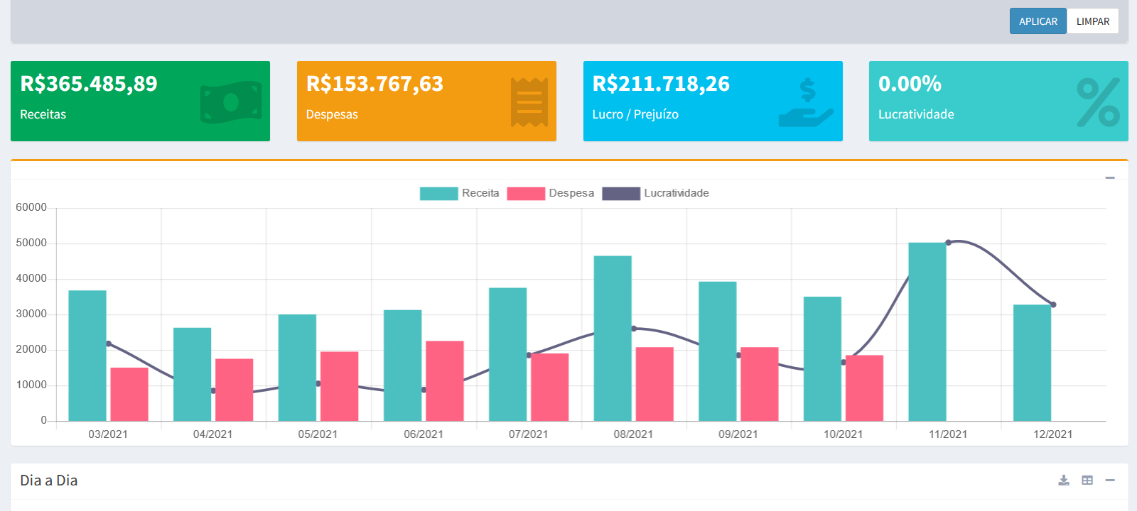Open table view icon in Dia a Dia
The width and height of the screenshot is (1137, 511).
[1087, 480]
